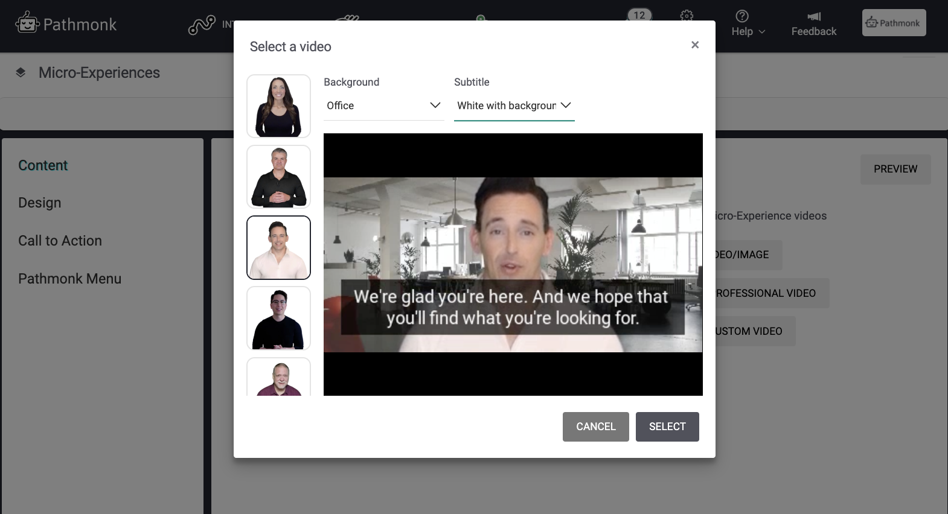Open the Design tab in sidebar
Image resolution: width=948 pixels, height=514 pixels.
40,203
